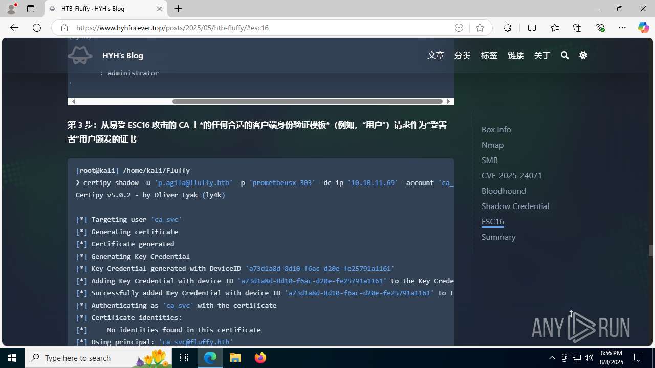Toggle Split screen view icon

pyautogui.click(x=532, y=28)
